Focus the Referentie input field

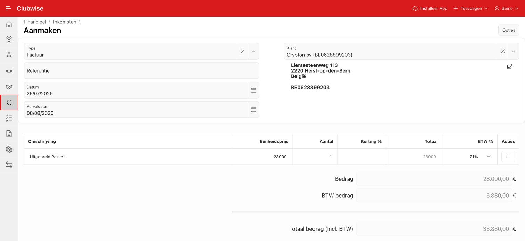141,71
